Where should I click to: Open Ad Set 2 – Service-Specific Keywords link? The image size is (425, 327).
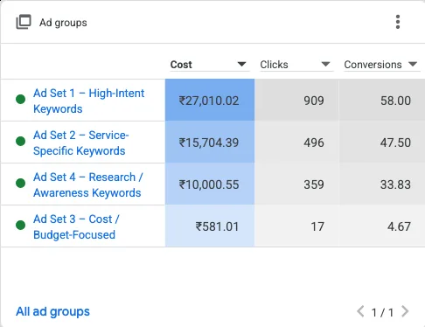pyautogui.click(x=80, y=143)
